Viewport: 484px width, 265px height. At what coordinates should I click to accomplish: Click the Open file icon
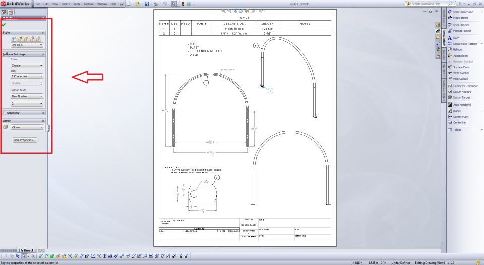137,4
